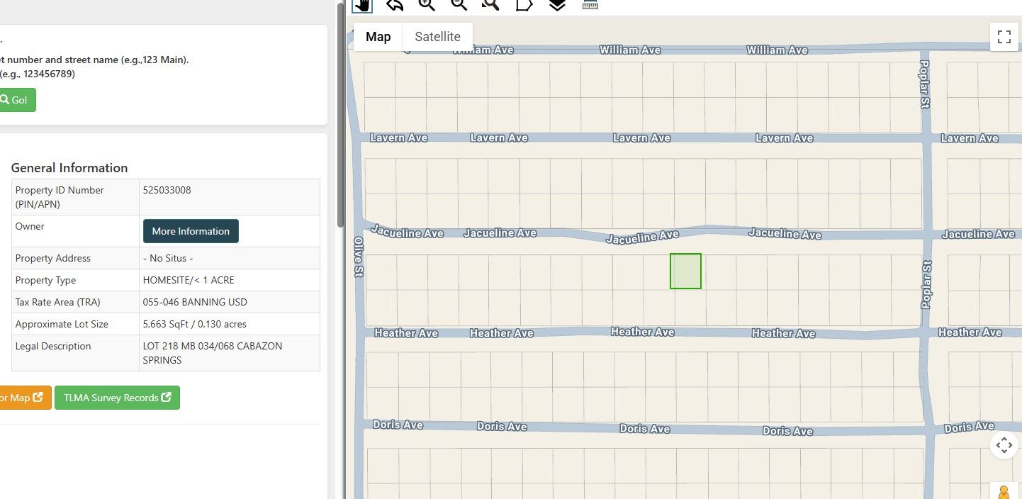The width and height of the screenshot is (1022, 499).
Task: Click 'HOMESITE/< 1 ACRE' property type value
Action: (189, 280)
